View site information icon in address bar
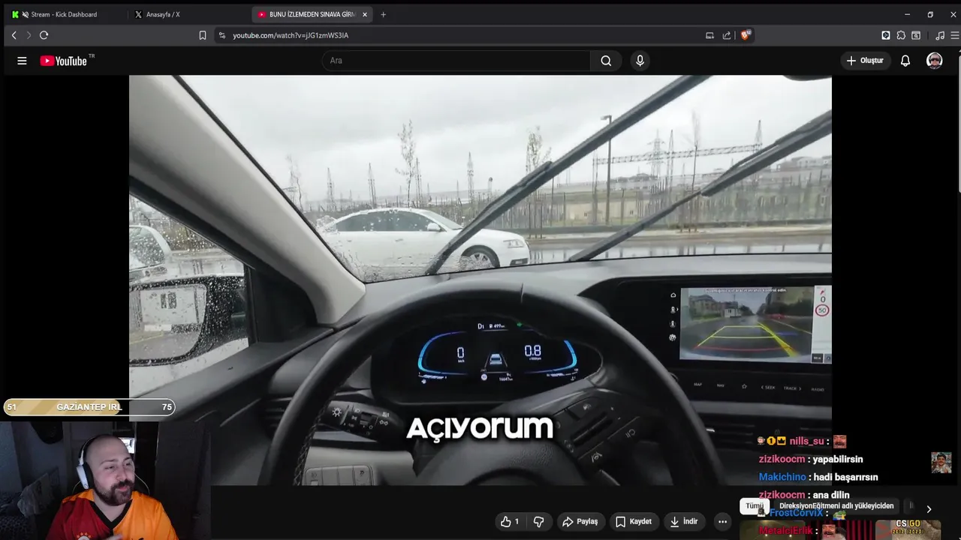The width and height of the screenshot is (961, 540). (221, 35)
